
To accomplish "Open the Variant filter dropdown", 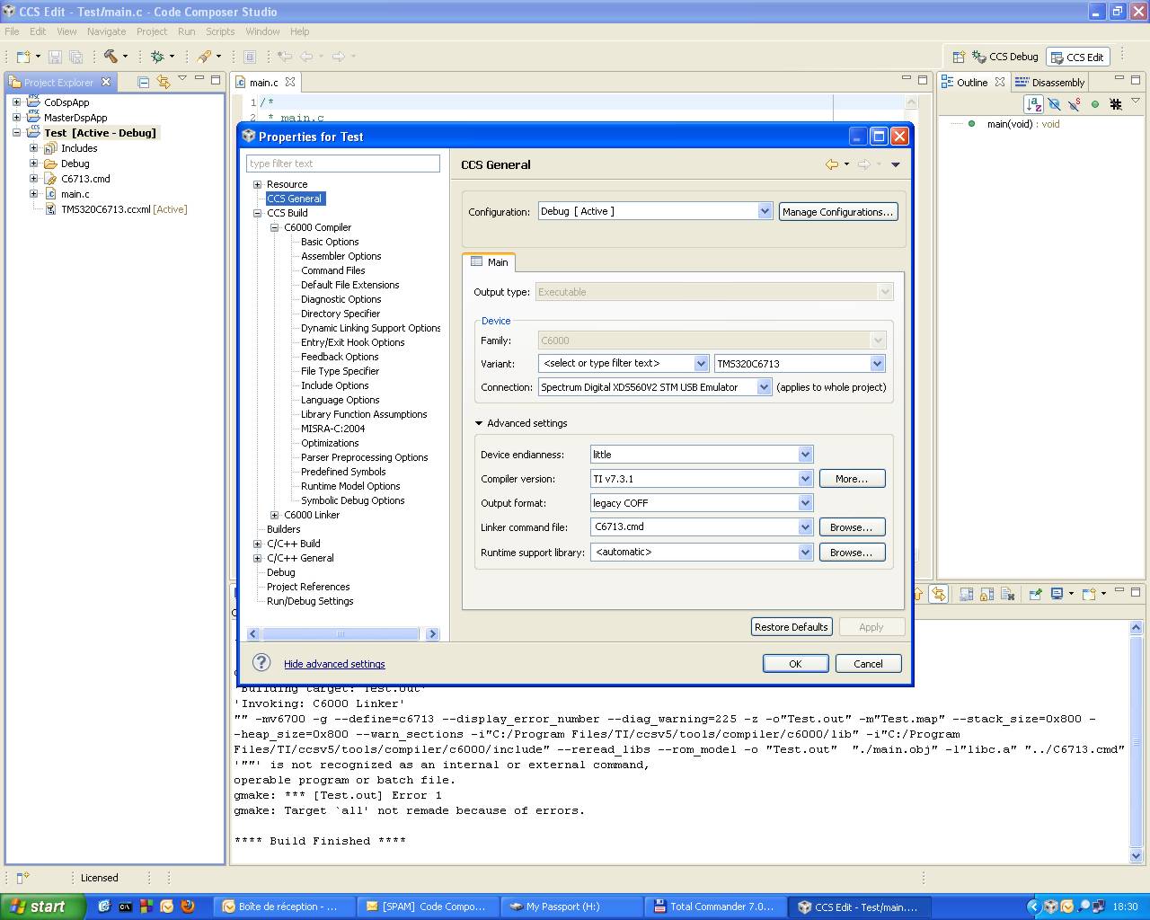I will click(x=701, y=363).
